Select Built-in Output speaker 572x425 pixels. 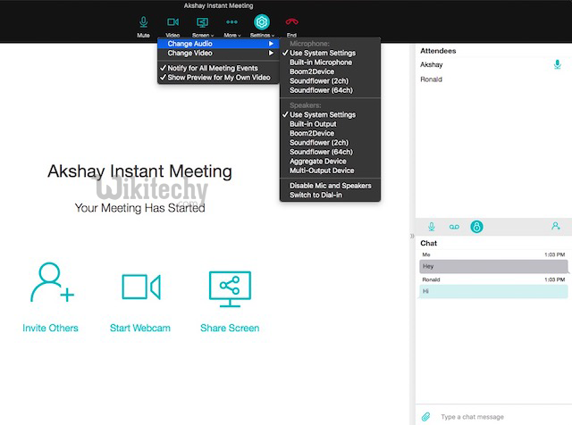point(330,124)
